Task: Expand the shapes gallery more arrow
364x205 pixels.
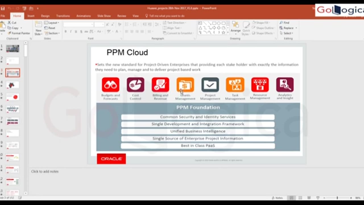Action: 228,33
